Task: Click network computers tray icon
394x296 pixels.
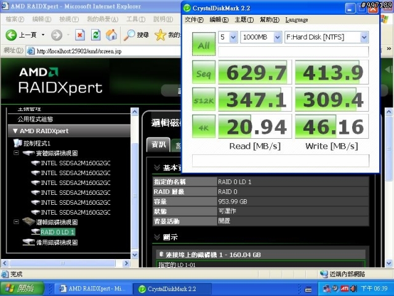Action: [x=327, y=289]
